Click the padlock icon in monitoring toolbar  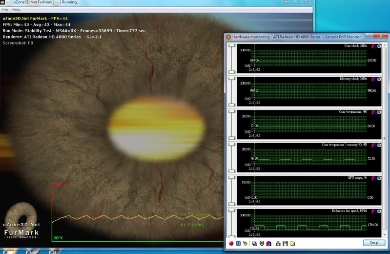[x=278, y=243]
